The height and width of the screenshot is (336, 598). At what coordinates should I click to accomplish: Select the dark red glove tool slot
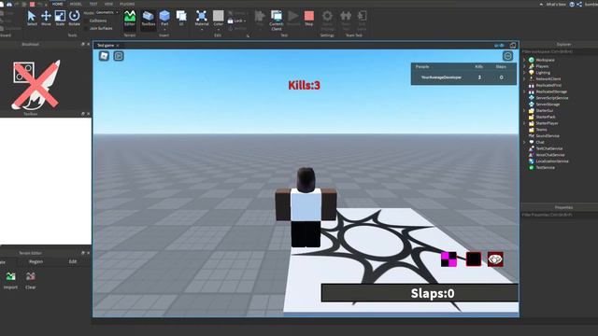(x=495, y=259)
